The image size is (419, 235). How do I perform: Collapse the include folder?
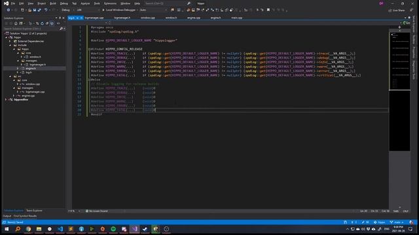tap(10, 45)
